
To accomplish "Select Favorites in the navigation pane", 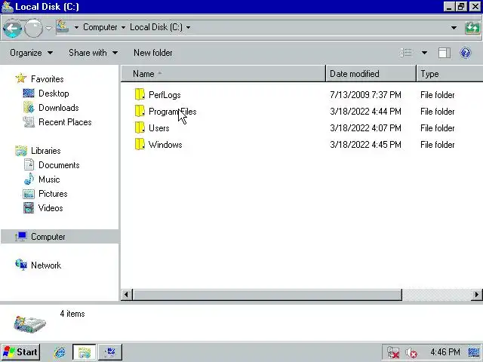I will [47, 79].
